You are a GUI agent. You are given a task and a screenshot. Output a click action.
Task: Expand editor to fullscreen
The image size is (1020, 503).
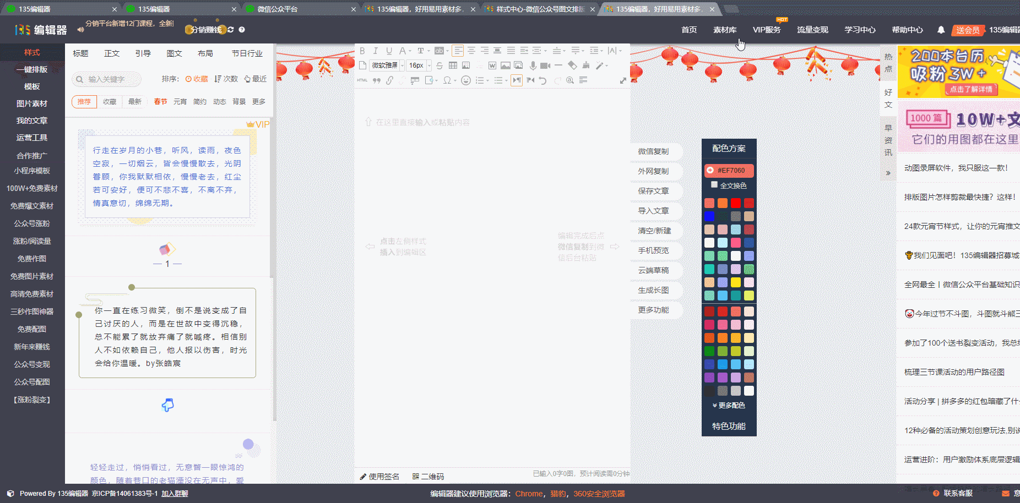[x=623, y=80]
